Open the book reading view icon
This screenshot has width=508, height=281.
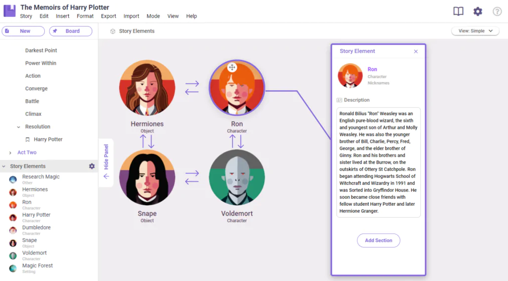click(458, 11)
